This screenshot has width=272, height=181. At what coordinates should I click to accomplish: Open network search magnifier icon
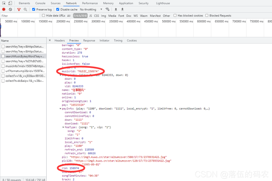(25, 9)
